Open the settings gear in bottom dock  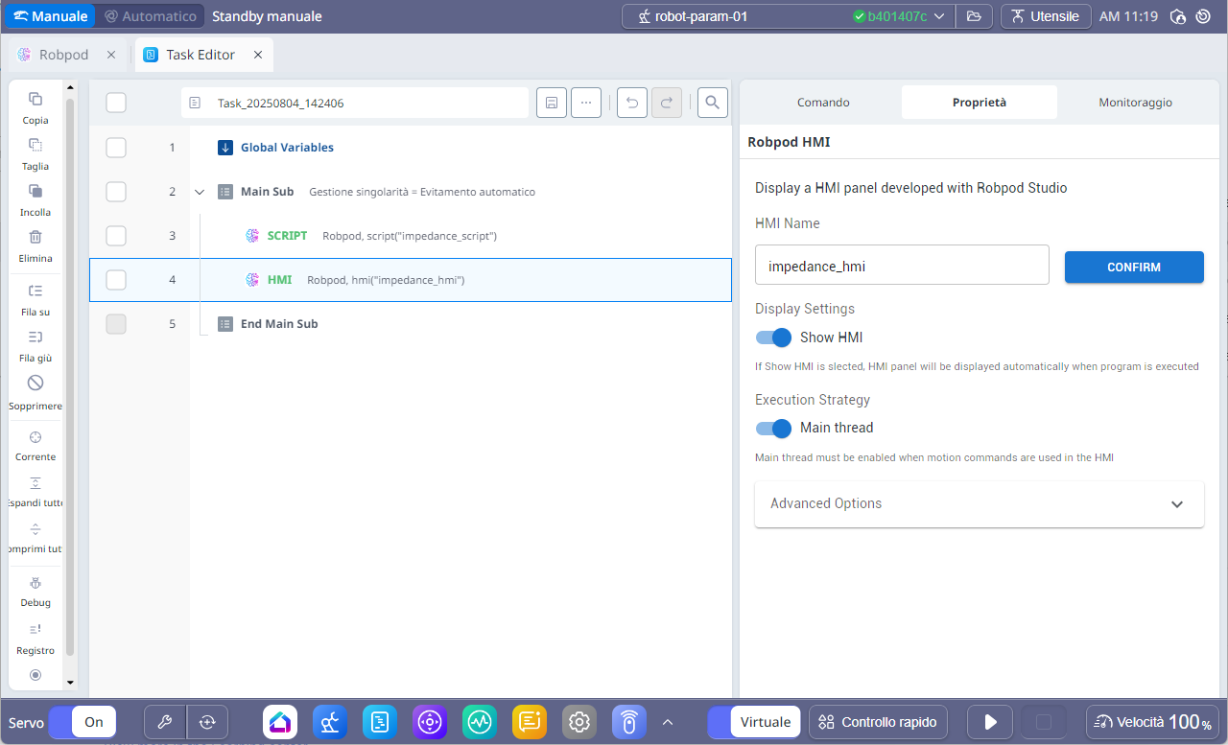[x=578, y=722]
